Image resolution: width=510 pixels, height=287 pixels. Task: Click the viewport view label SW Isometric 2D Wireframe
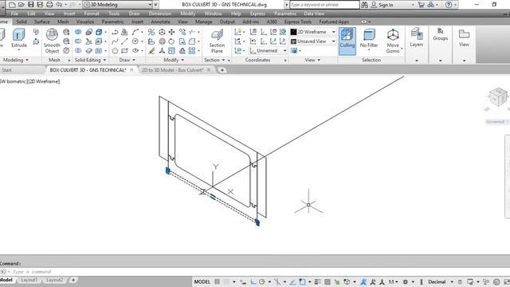pyautogui.click(x=30, y=81)
